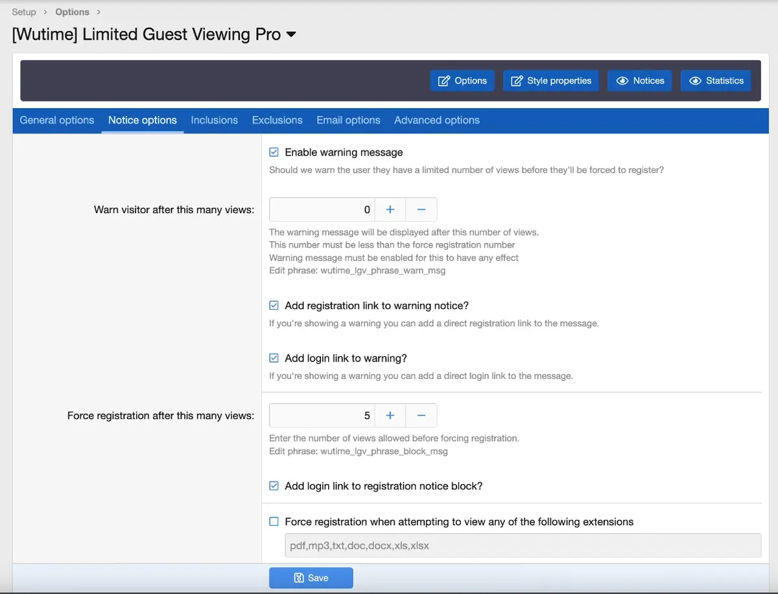Click the Options edit icon button
Image resolution: width=778 pixels, height=594 pixels.
[462, 81]
